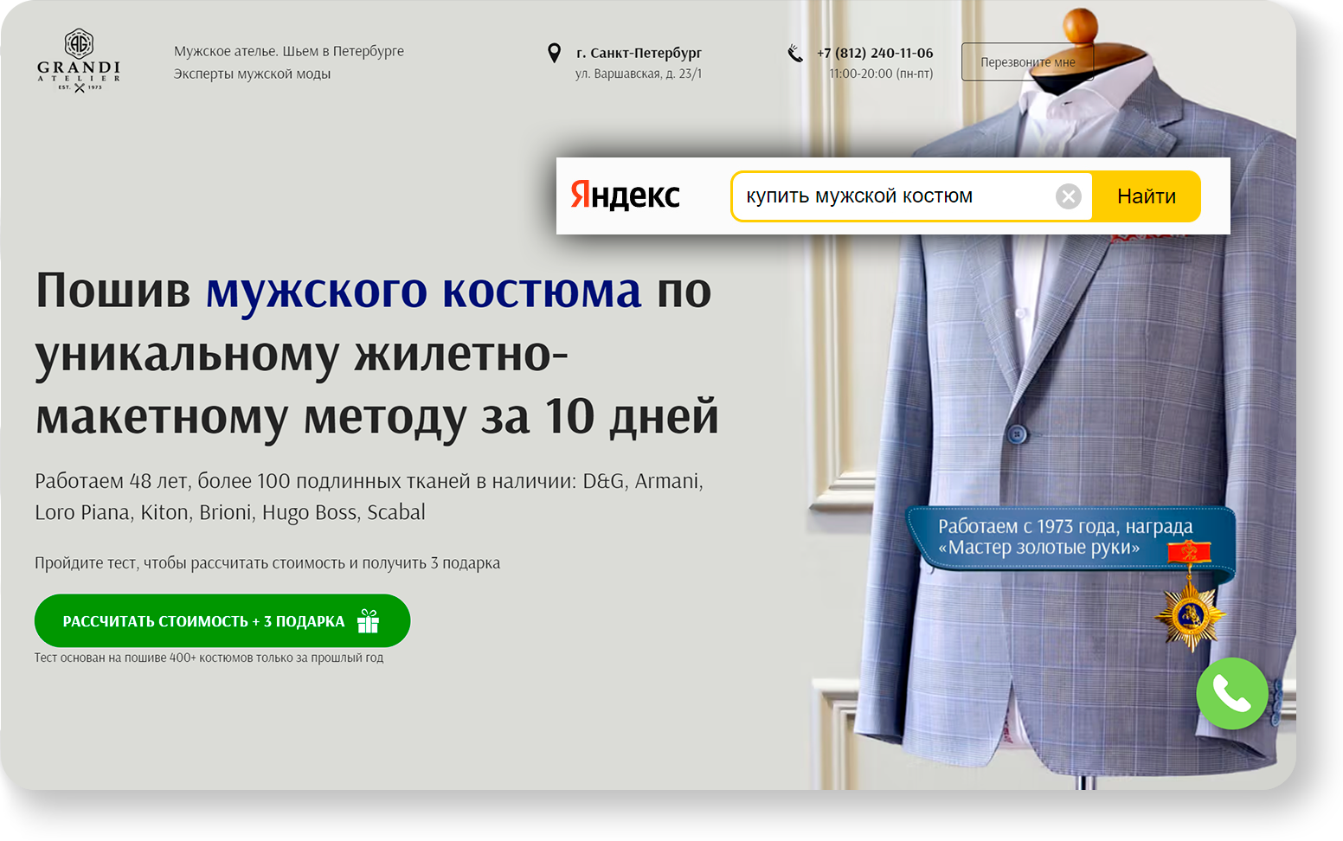Click the location pin icon
The height and width of the screenshot is (841, 1343).
point(555,52)
